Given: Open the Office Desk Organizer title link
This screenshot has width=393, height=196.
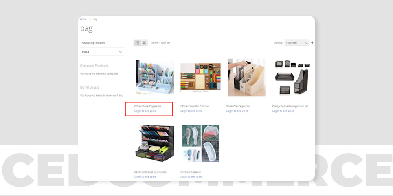Looking at the screenshot, I should [148, 106].
